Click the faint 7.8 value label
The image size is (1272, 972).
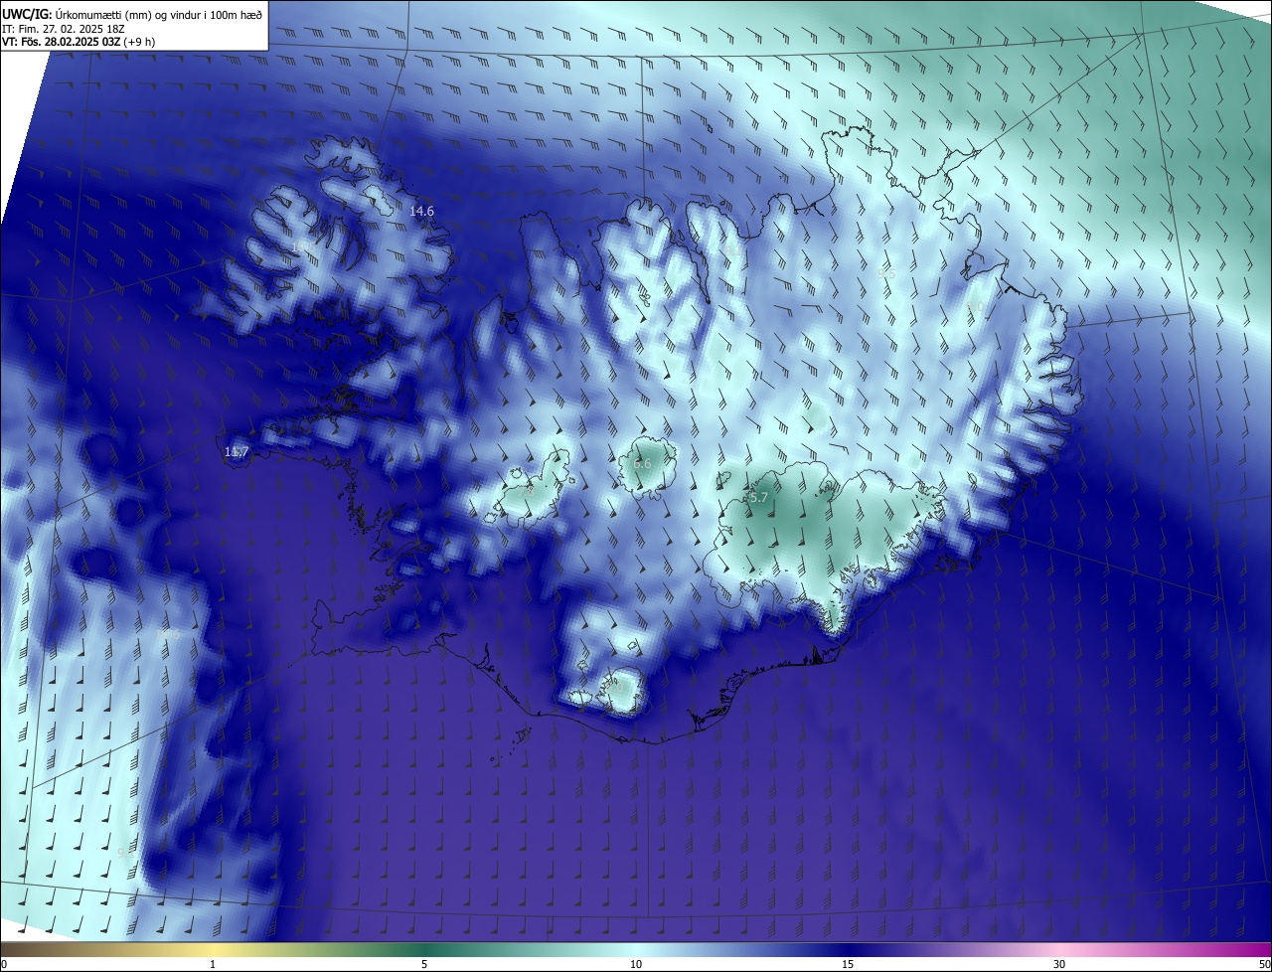[x=527, y=489]
